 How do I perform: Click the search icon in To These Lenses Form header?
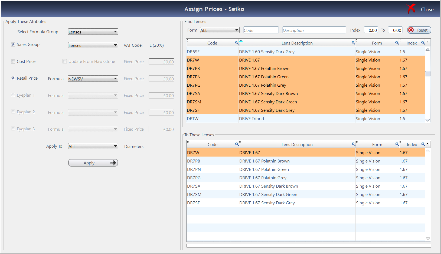click(x=397, y=144)
